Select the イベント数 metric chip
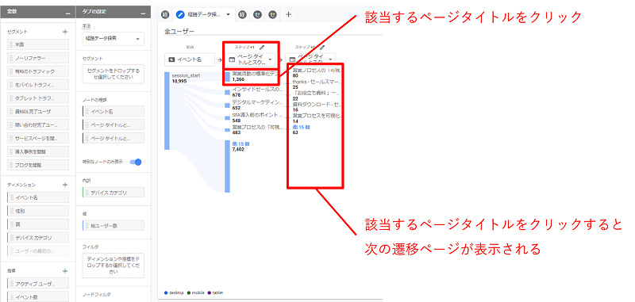Screen dimensions: 635x302 tap(38, 296)
